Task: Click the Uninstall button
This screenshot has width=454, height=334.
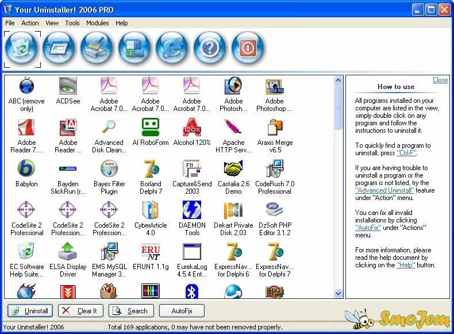Action: [x=30, y=311]
